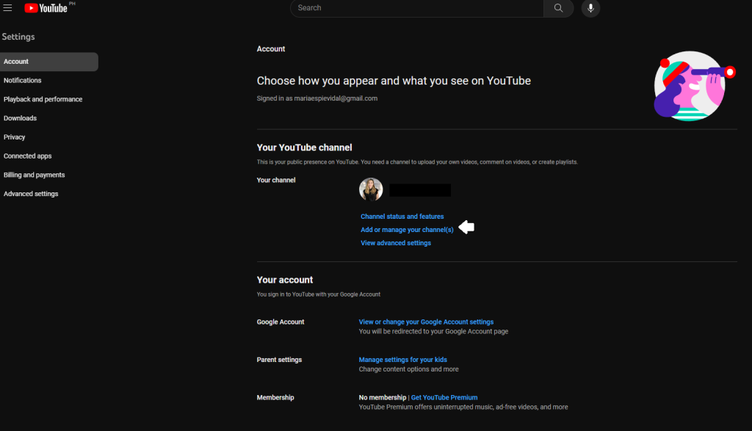This screenshot has height=431, width=752.
Task: Click the 'Membership' row label
Action: [275, 397]
